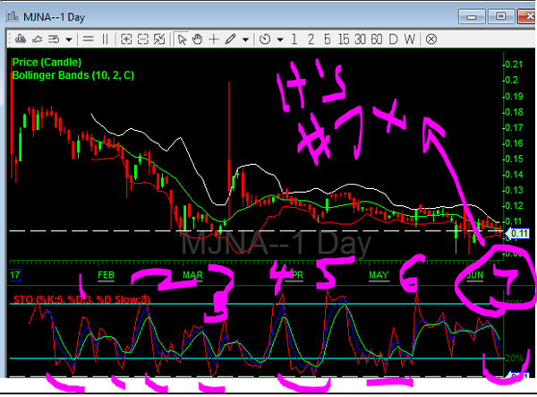
Task: Activate the arrow pointer tool
Action: tap(181, 39)
